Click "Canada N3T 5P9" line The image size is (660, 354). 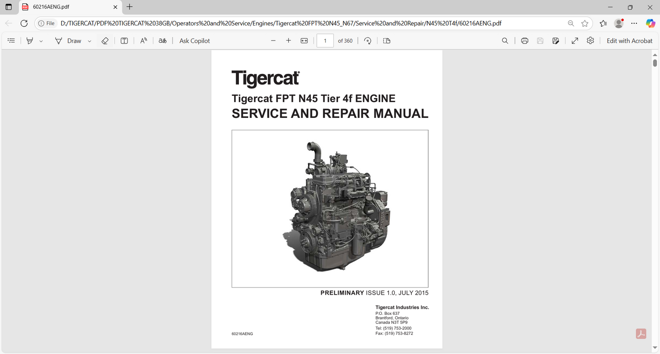[x=392, y=322]
